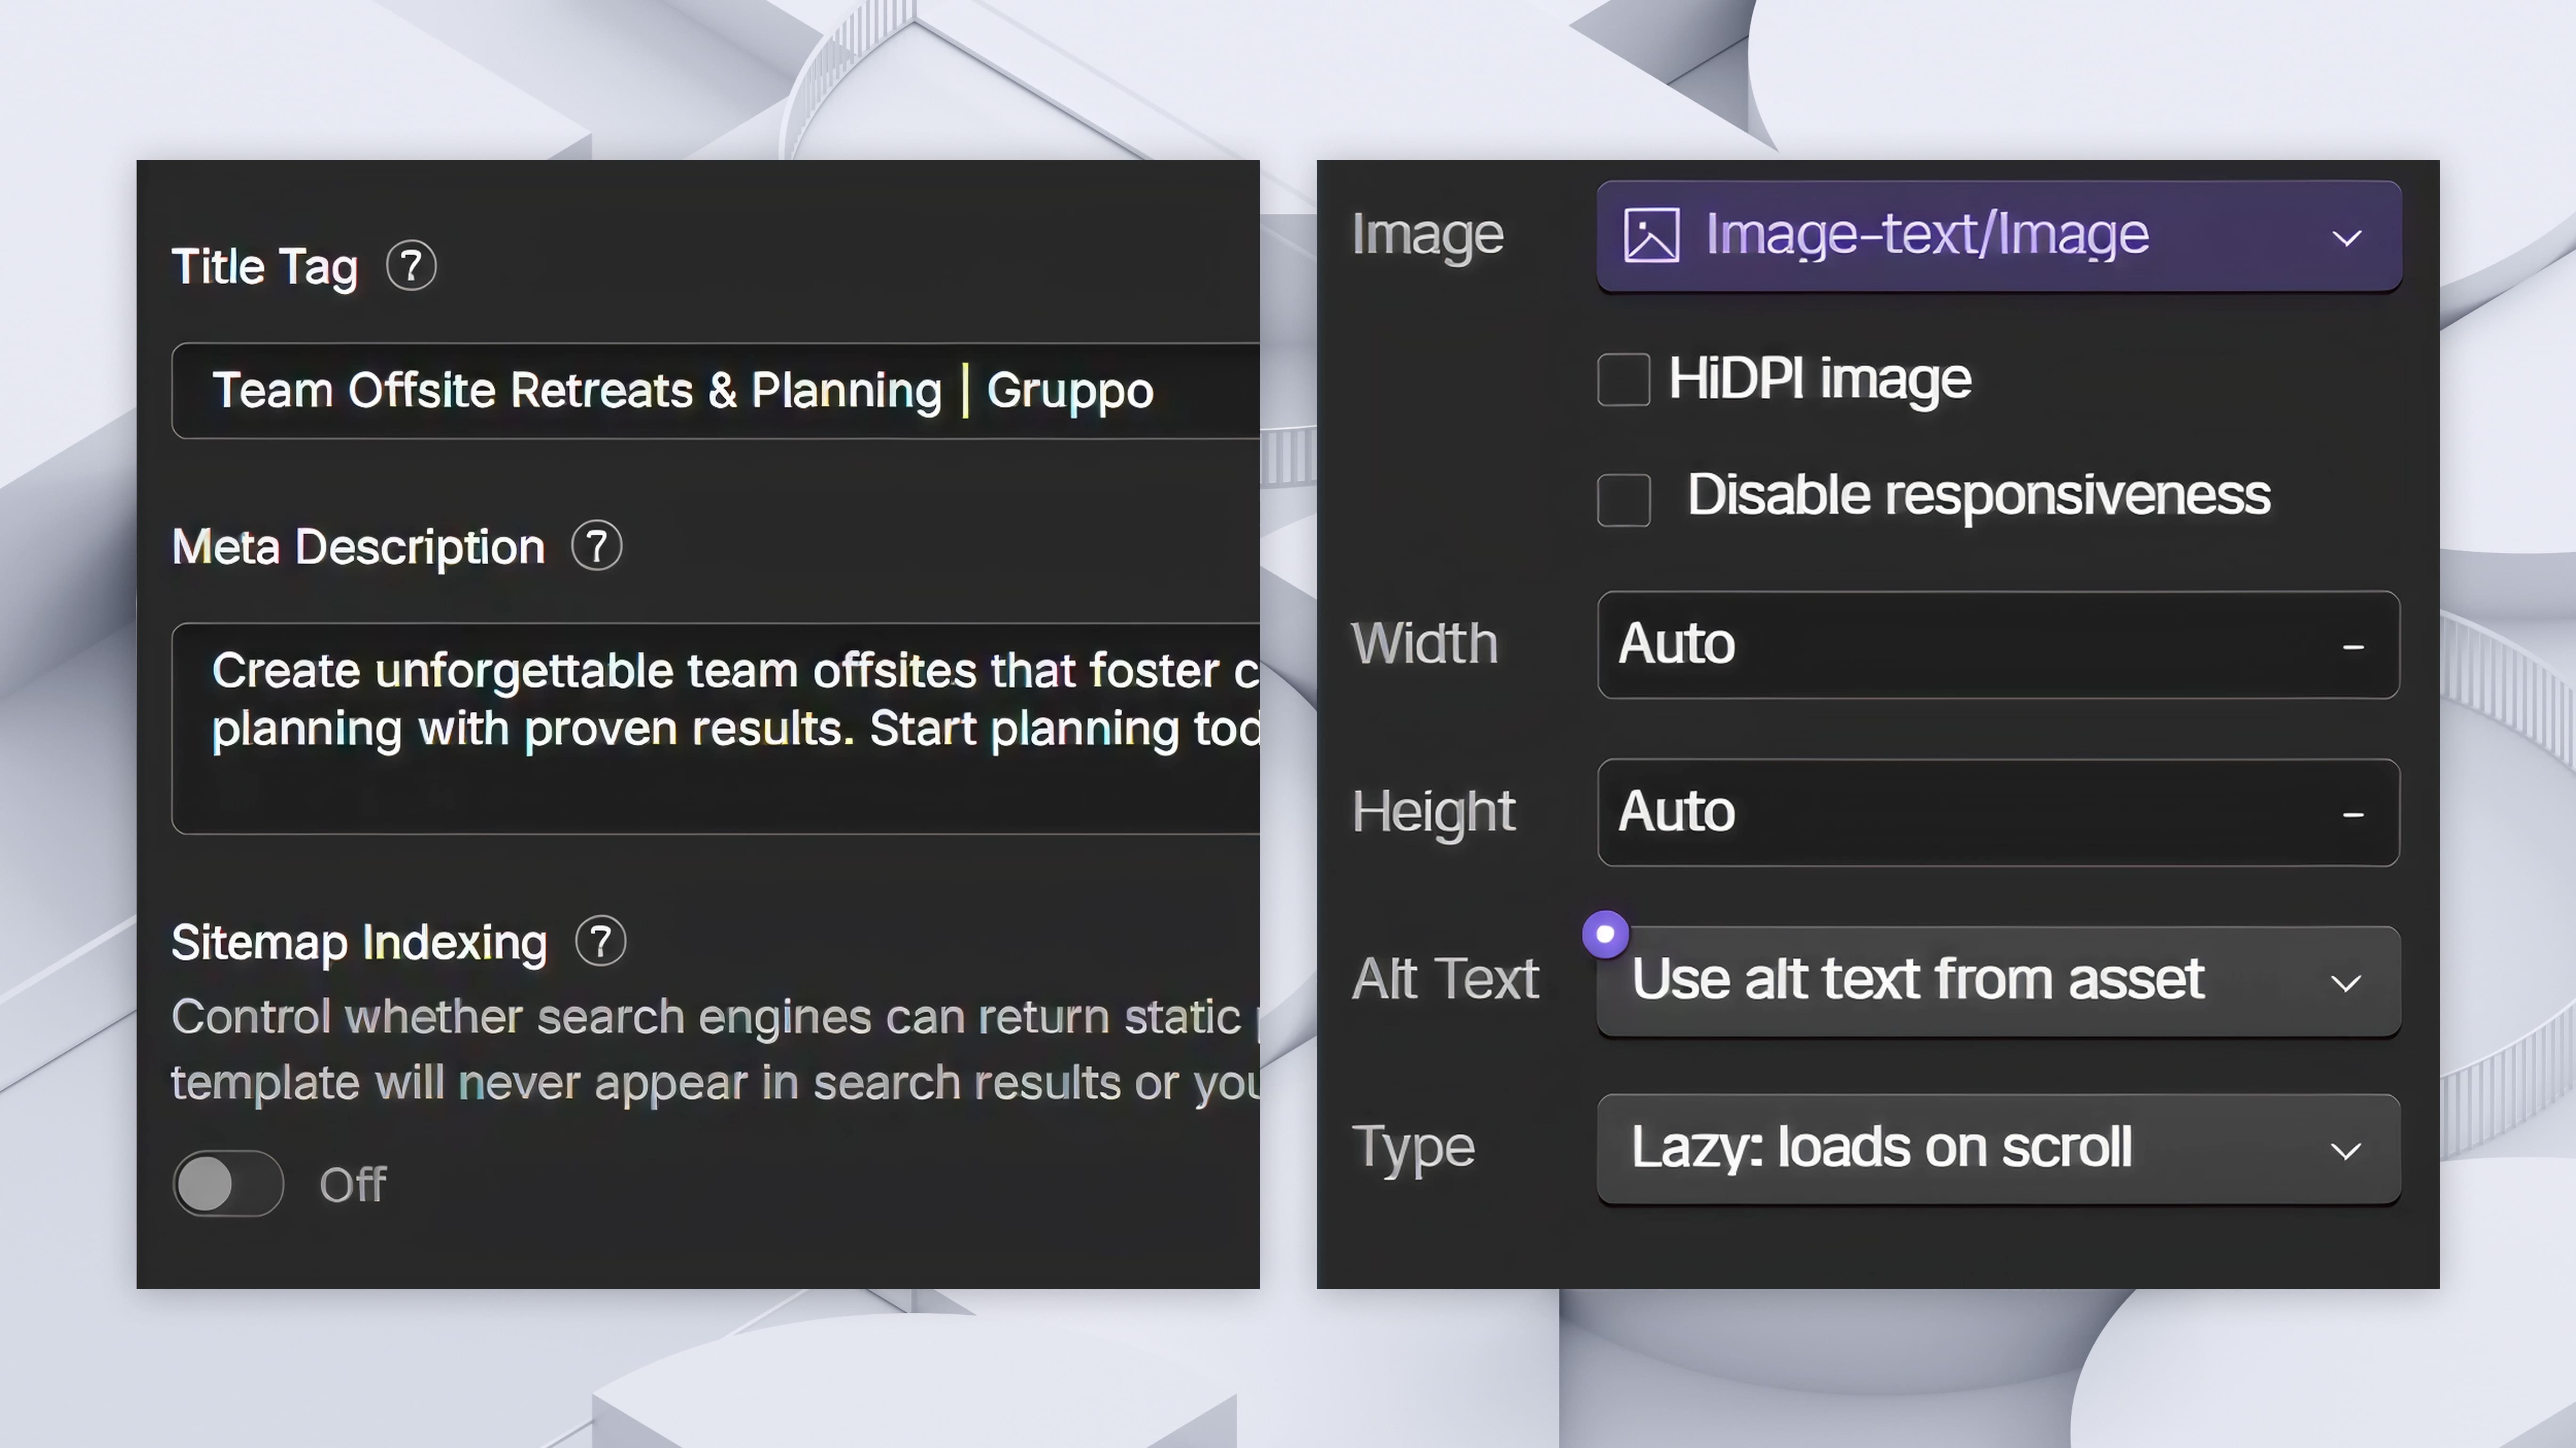Click into the Title Tag input field
The width and height of the screenshot is (2576, 1448).
(700, 391)
